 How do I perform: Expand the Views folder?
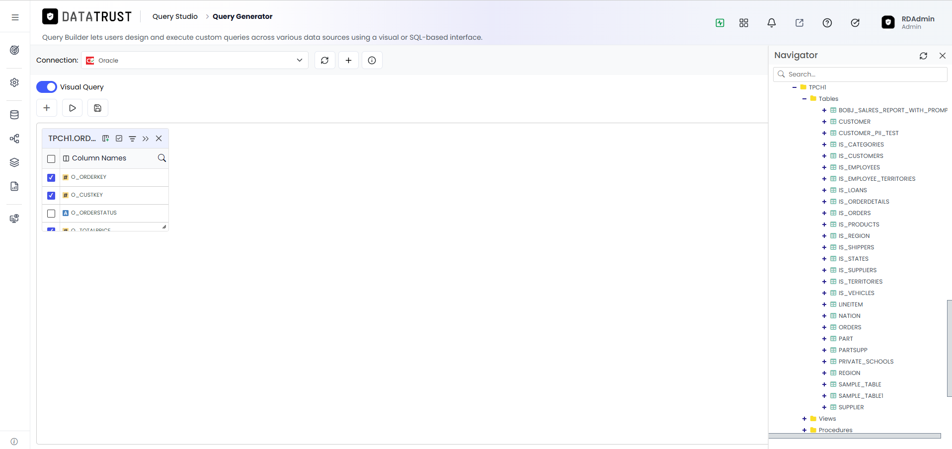(804, 419)
